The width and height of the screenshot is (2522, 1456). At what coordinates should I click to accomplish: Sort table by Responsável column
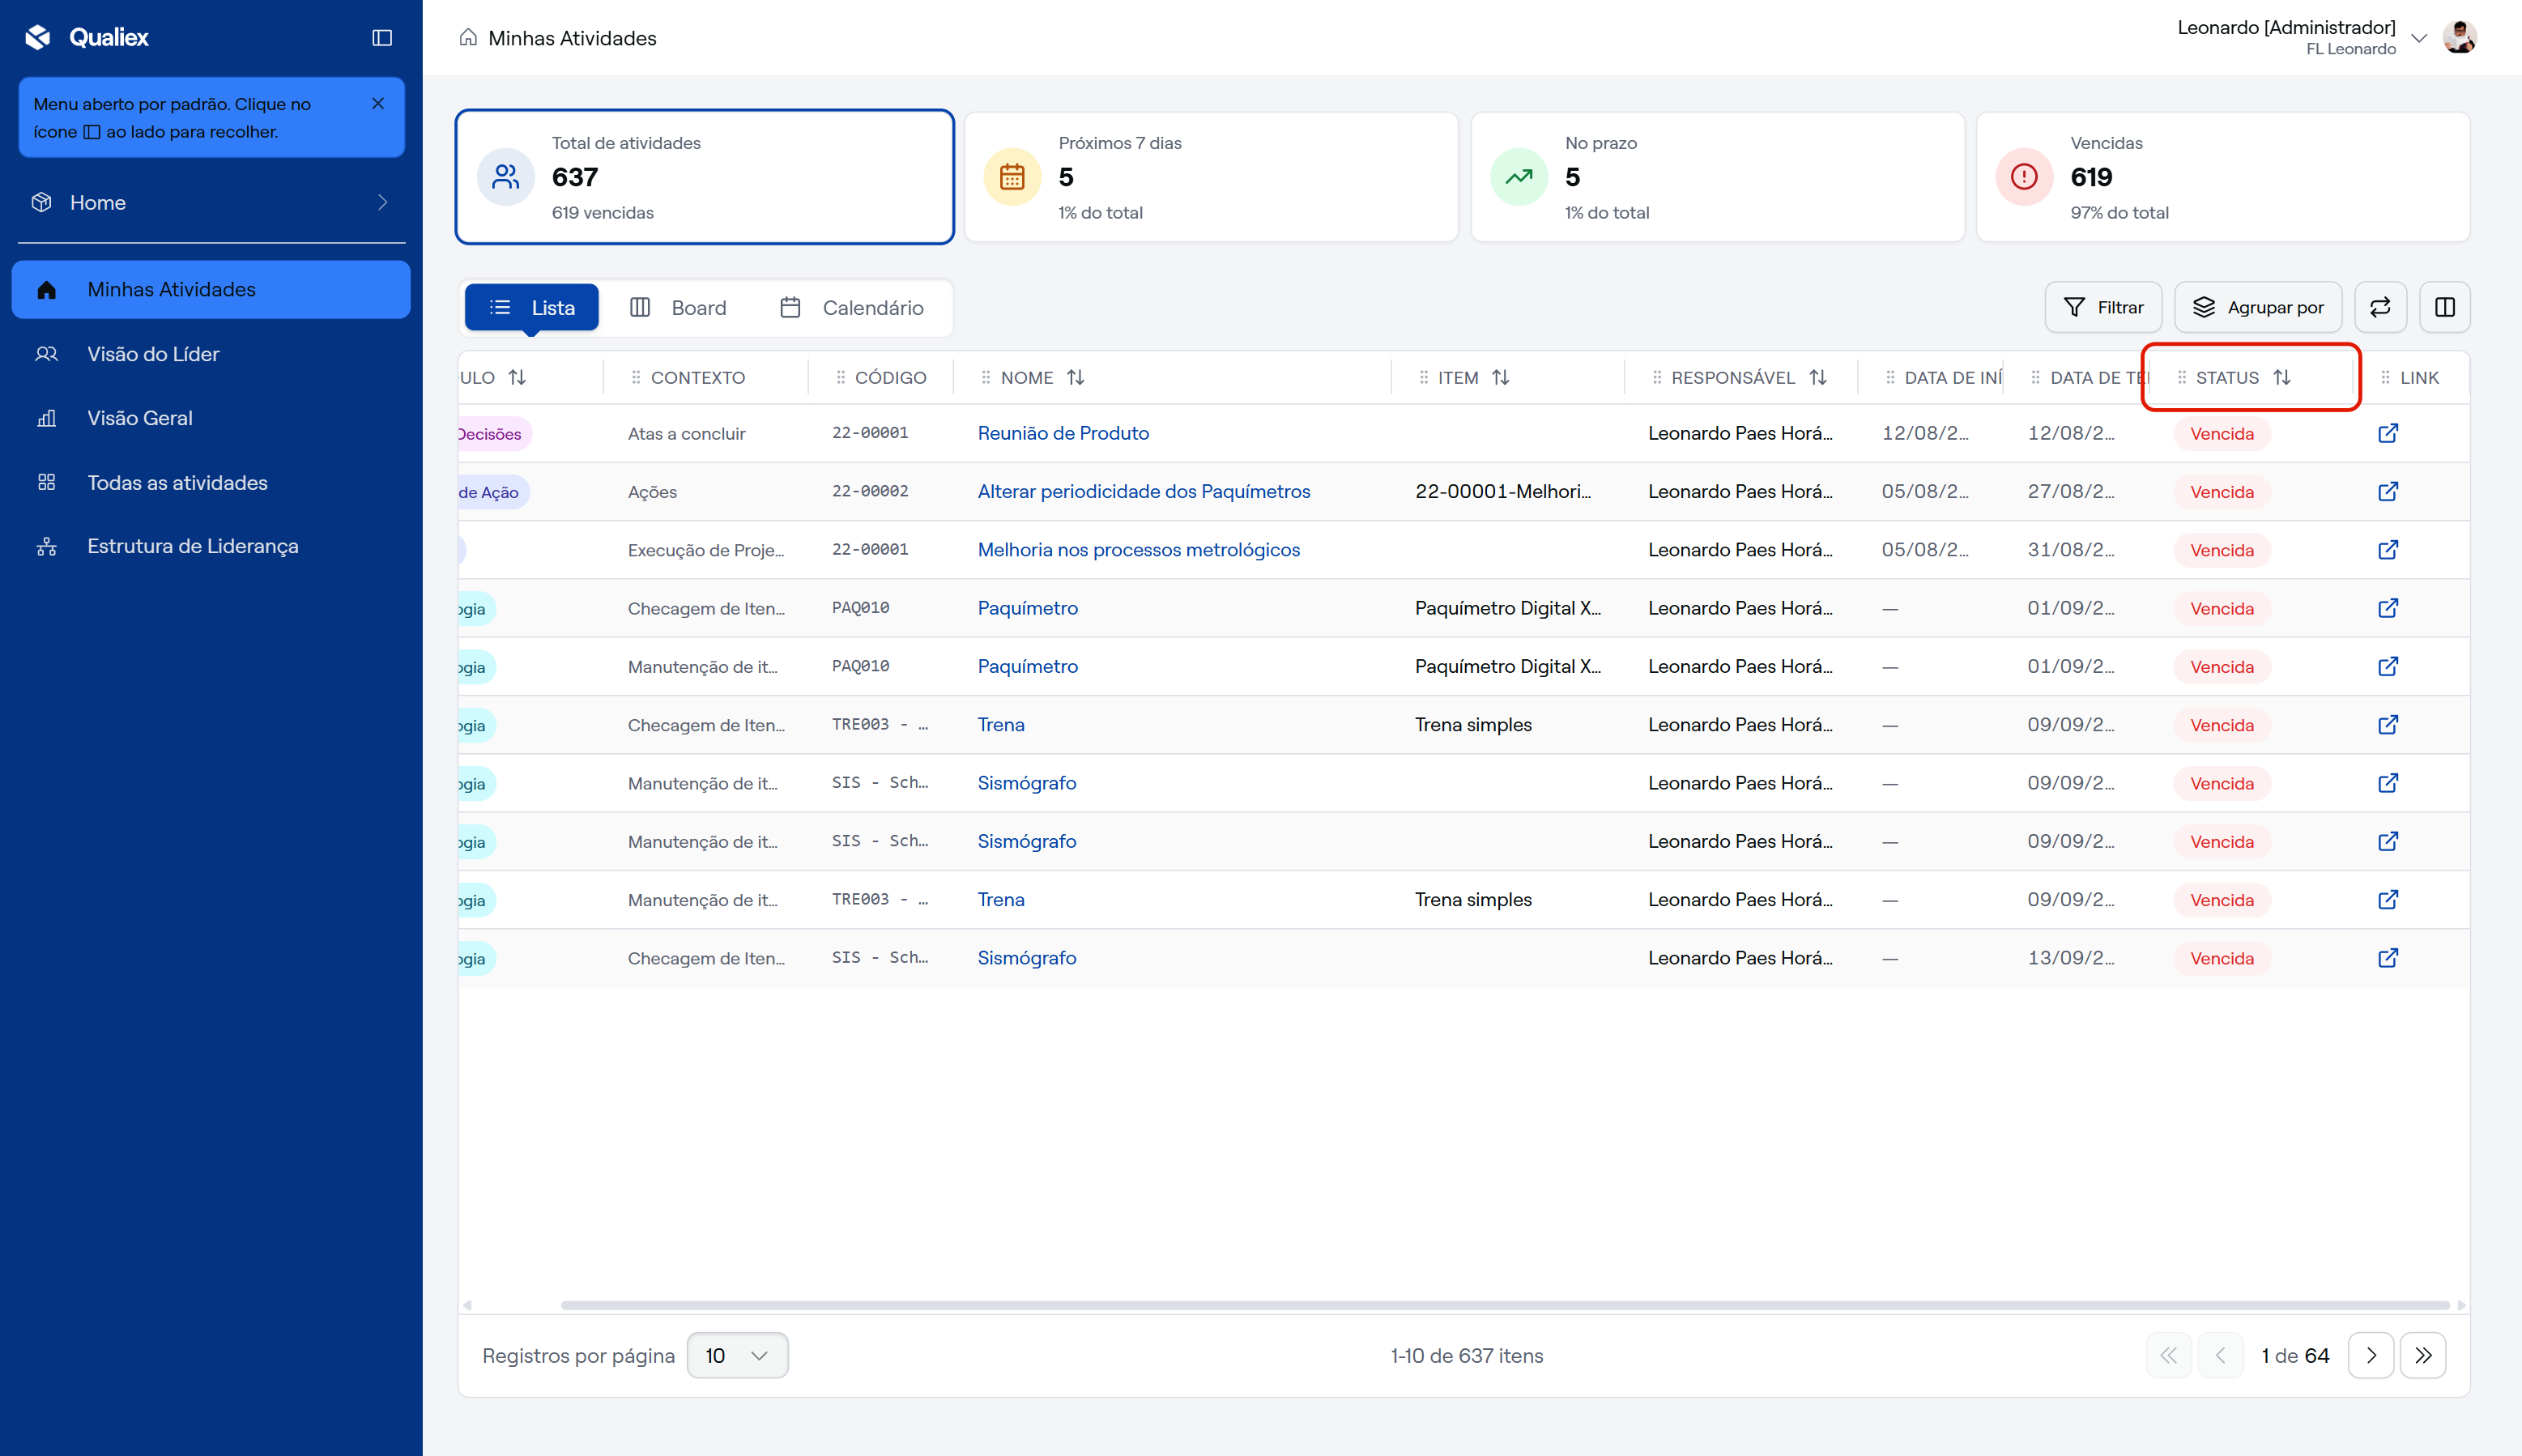(x=1818, y=377)
